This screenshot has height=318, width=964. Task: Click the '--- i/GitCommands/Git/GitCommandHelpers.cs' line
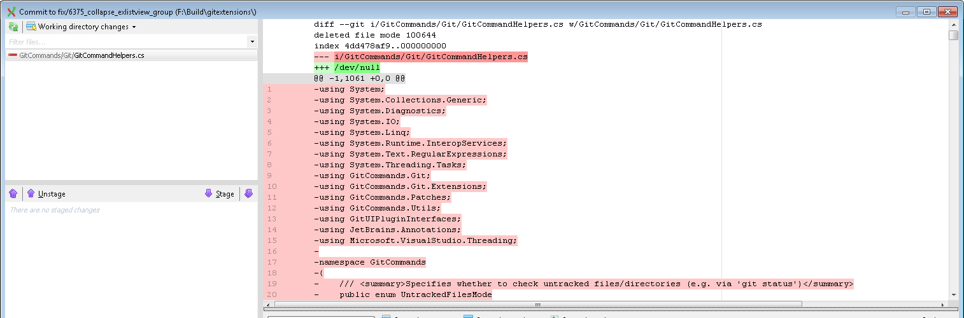point(421,57)
